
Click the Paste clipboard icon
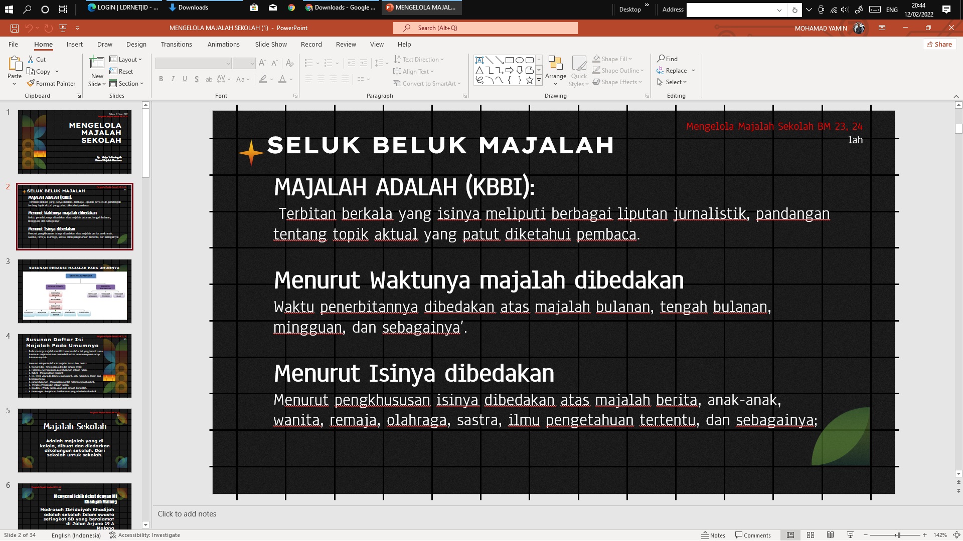coord(15,64)
